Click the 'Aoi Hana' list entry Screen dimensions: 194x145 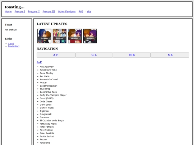(x=45, y=76)
